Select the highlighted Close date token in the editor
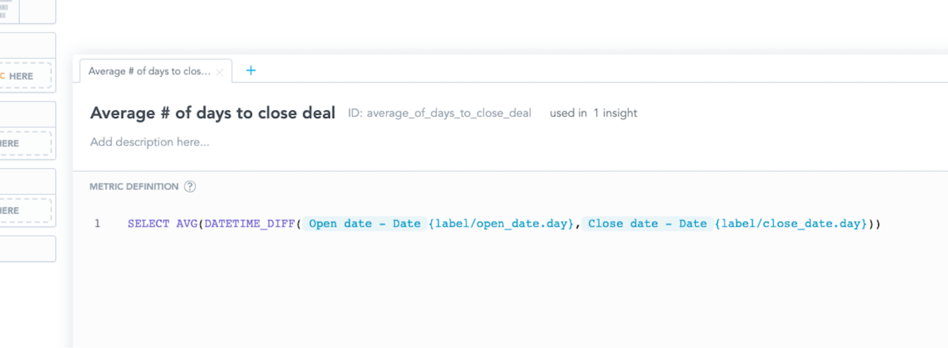This screenshot has height=348, width=948. [x=647, y=223]
